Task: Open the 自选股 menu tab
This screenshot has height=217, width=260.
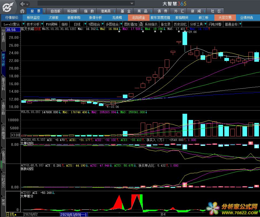Action: (55, 11)
